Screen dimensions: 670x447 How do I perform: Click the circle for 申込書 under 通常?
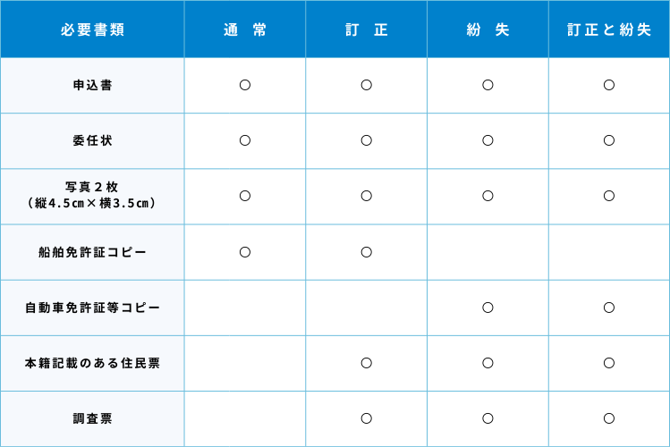point(245,85)
